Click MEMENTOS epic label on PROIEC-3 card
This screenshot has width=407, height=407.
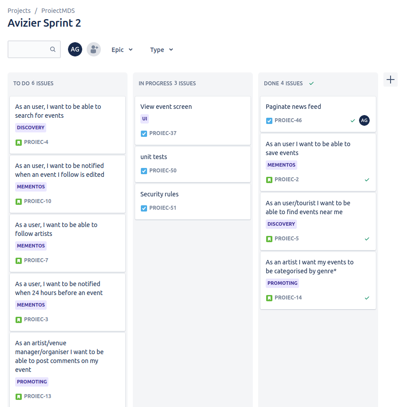[31, 305]
